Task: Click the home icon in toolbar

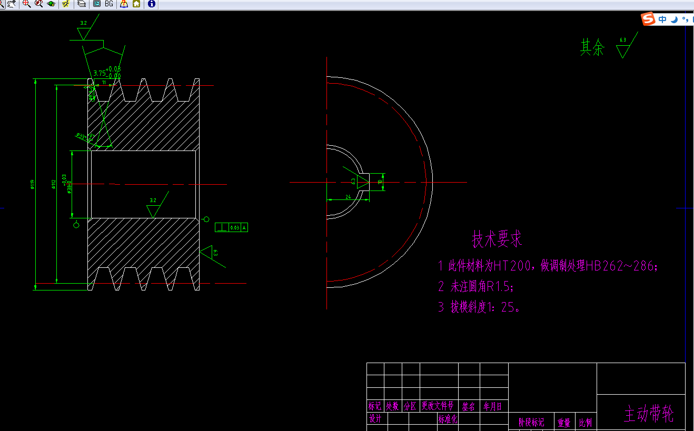Action: coord(136,4)
